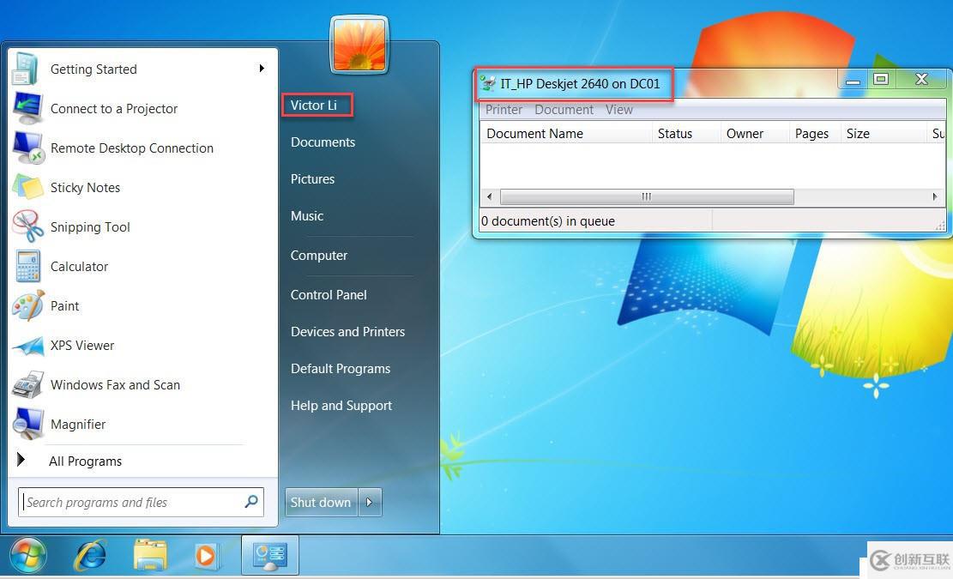
Task: Open the View menu in the queue window
Action: pos(618,110)
